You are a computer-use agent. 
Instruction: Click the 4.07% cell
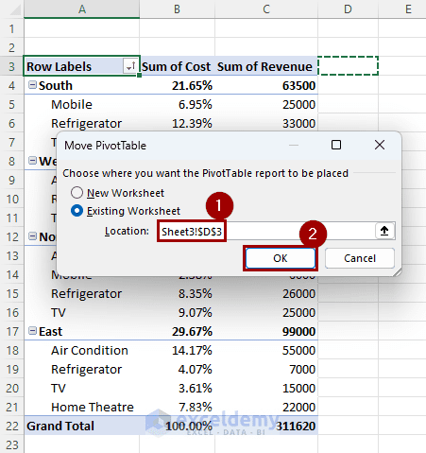pos(178,369)
